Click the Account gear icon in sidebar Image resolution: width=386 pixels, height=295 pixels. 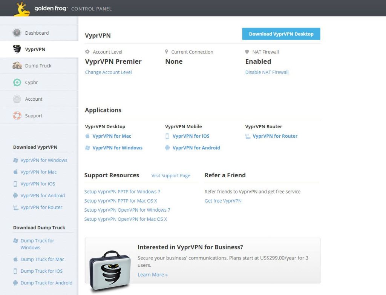tap(17, 99)
